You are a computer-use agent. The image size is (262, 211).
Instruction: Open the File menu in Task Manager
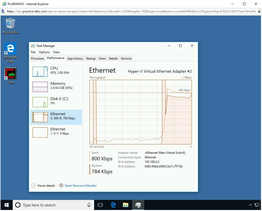[33, 52]
